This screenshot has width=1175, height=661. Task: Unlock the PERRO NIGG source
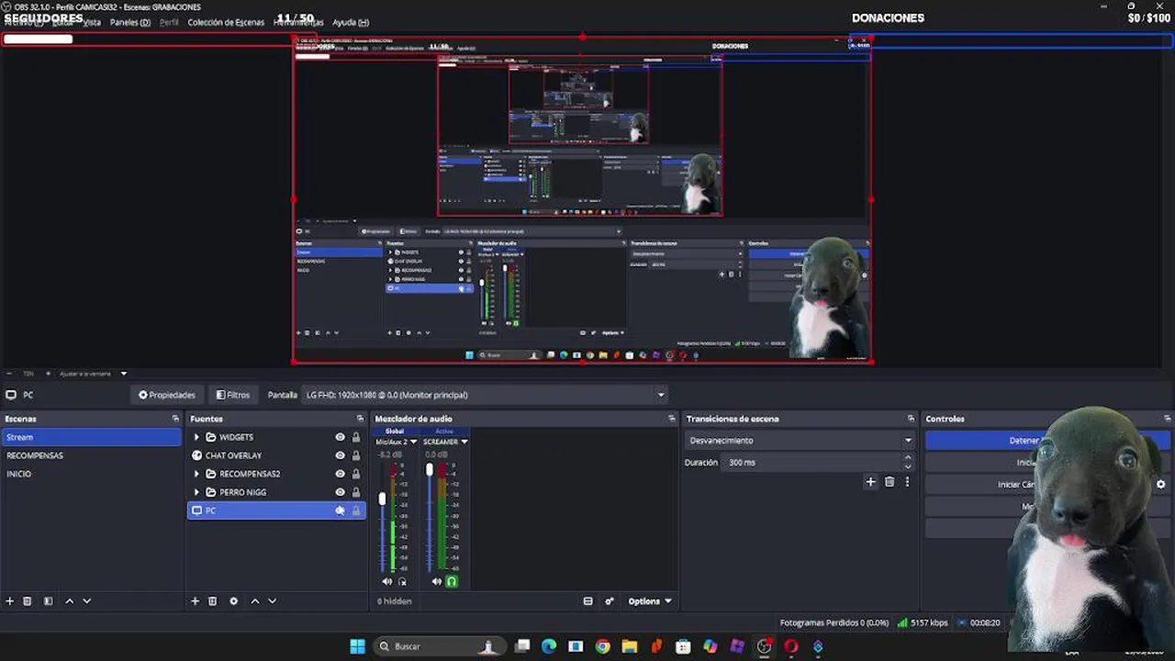click(x=356, y=492)
